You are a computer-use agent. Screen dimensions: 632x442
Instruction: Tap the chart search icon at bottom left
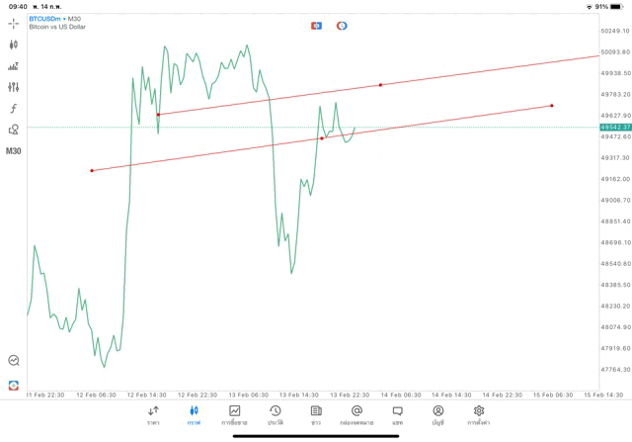click(x=14, y=361)
